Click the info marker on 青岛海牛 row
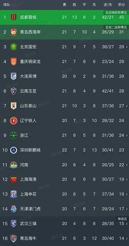Image resolution: width=129 pixels, height=246 pixels. click(x=127, y=238)
